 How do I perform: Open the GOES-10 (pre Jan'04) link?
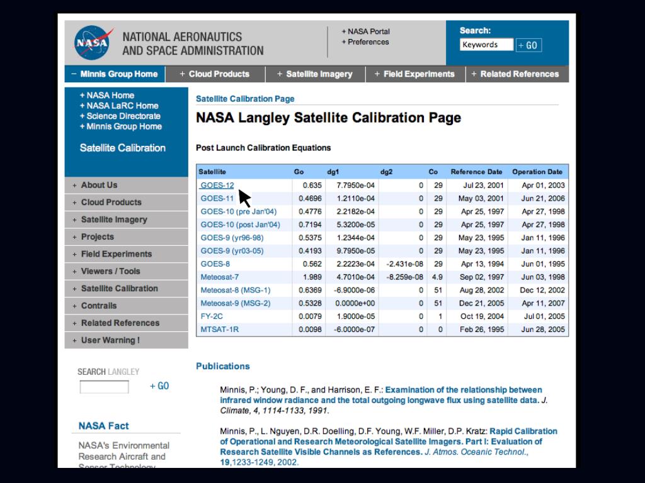click(x=239, y=211)
